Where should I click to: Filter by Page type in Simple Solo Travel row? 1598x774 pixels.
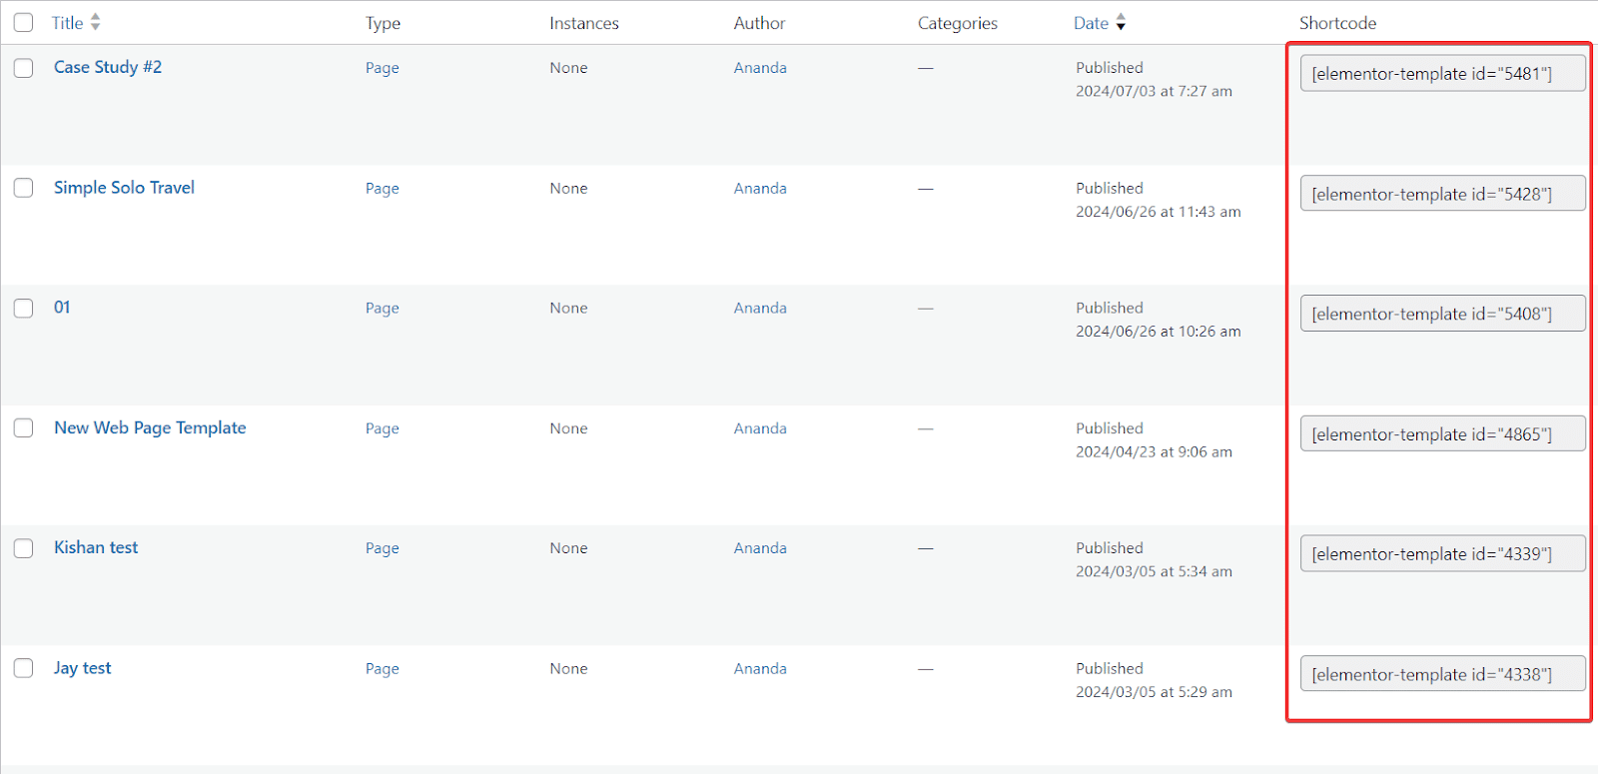coord(382,189)
